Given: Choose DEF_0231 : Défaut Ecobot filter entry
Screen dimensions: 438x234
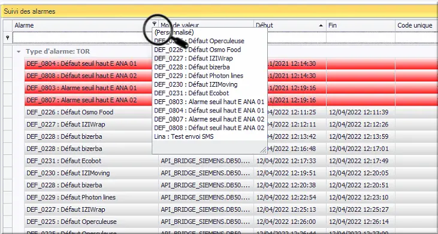Looking at the screenshot, I should [x=192, y=93].
